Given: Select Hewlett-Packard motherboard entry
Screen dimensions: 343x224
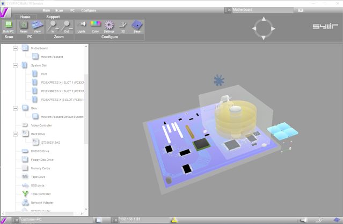Looking at the screenshot, I should [52, 57].
